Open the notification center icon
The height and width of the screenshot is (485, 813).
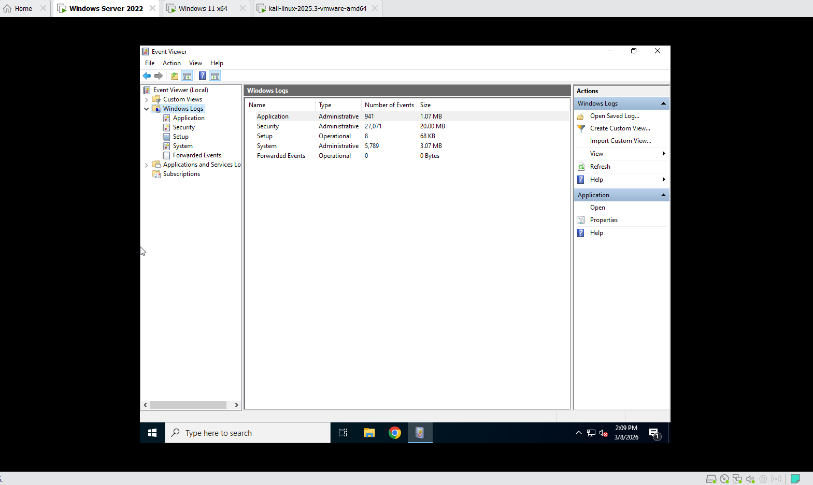(x=654, y=433)
